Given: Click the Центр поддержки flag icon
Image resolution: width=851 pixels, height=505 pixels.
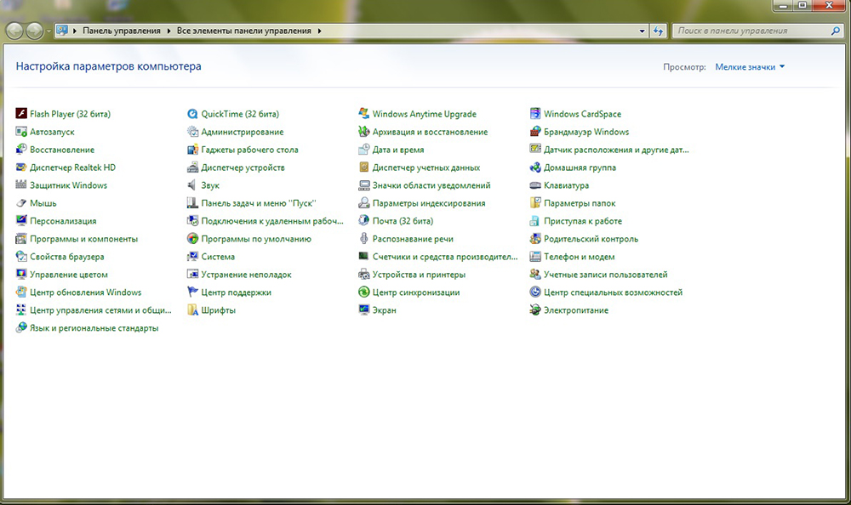Looking at the screenshot, I should point(192,292).
